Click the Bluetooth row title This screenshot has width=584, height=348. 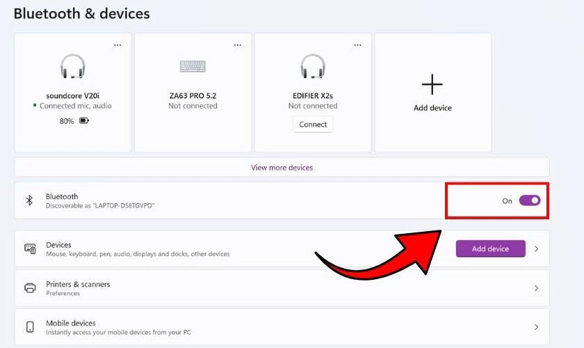62,196
